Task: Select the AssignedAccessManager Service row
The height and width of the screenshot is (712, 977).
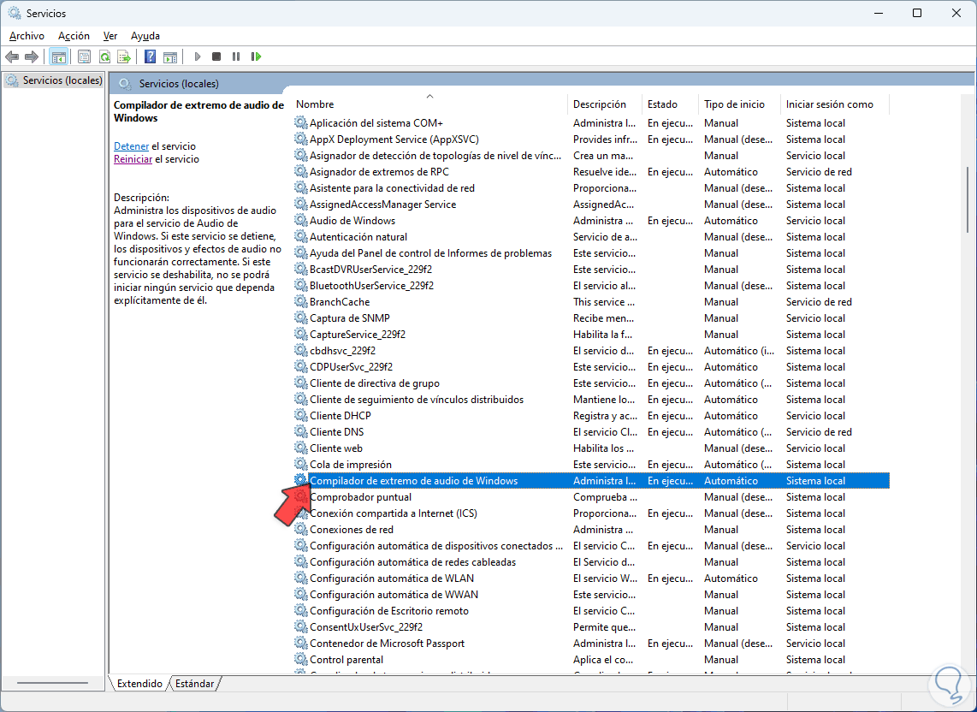Action: coord(590,204)
